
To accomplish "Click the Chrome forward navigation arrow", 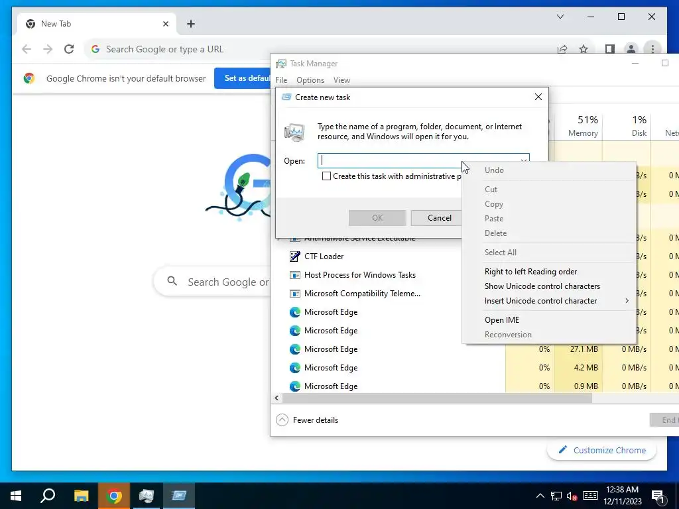I will (48, 49).
